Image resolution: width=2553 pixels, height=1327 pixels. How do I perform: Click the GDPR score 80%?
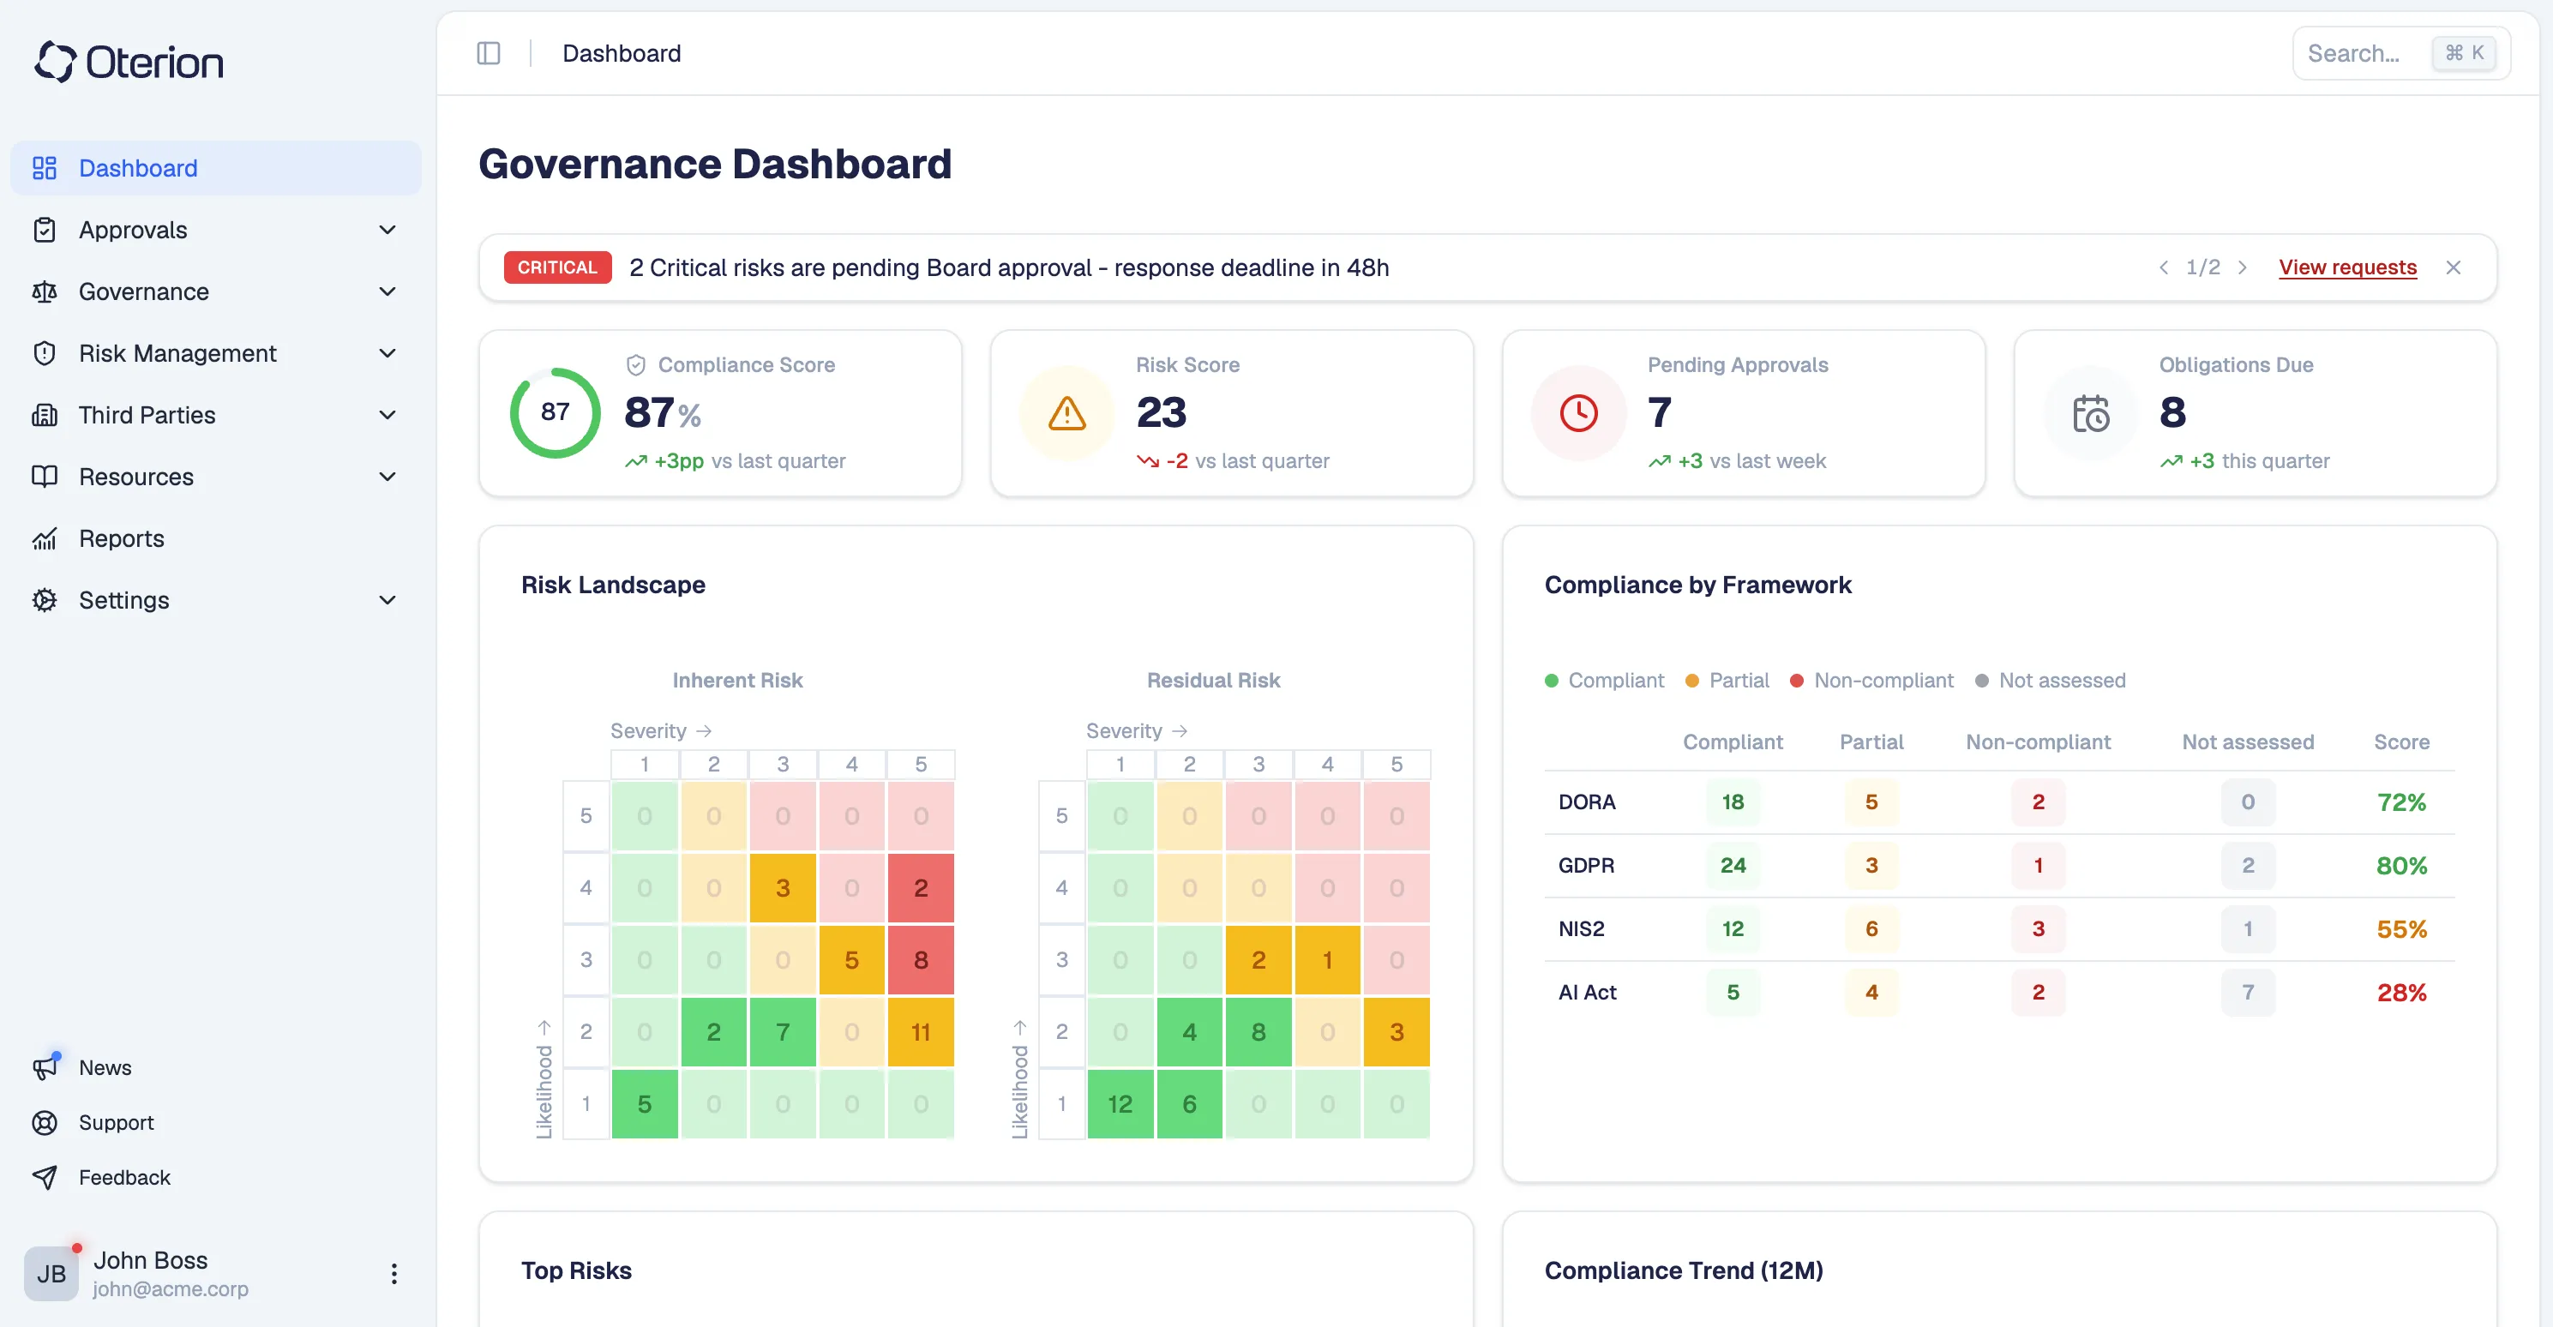[x=2401, y=865]
